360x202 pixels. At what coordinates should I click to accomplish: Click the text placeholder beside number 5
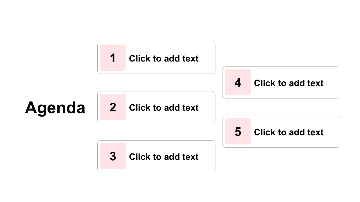click(x=289, y=132)
